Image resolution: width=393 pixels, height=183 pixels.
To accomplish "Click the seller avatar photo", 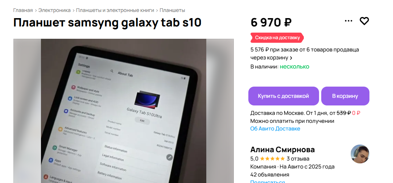I will (x=360, y=154).
